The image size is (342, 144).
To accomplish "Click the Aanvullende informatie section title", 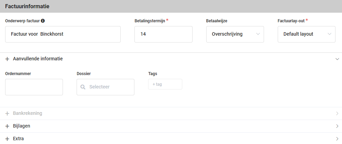I will pos(38,59).
